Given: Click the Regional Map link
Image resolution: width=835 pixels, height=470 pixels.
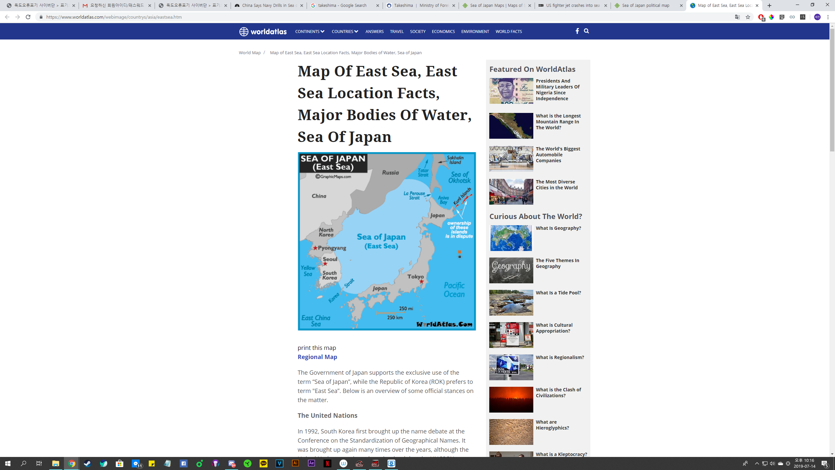Looking at the screenshot, I should (317, 357).
